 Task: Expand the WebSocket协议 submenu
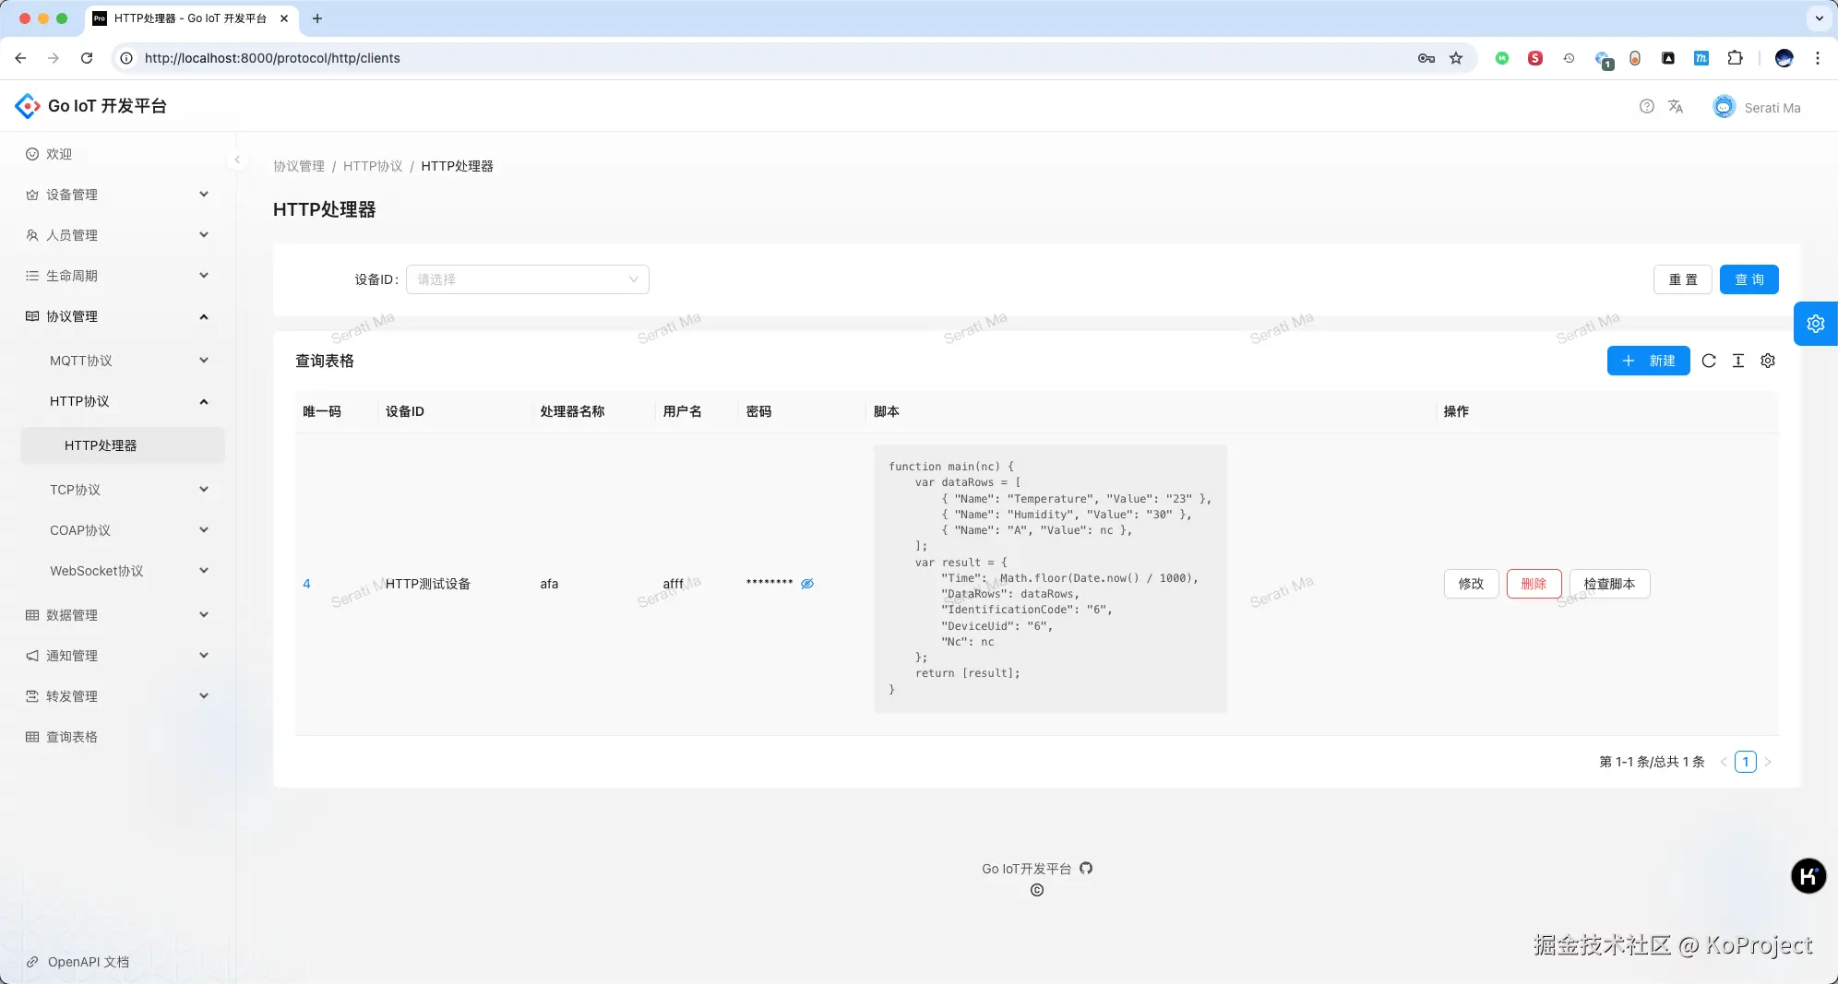point(122,571)
